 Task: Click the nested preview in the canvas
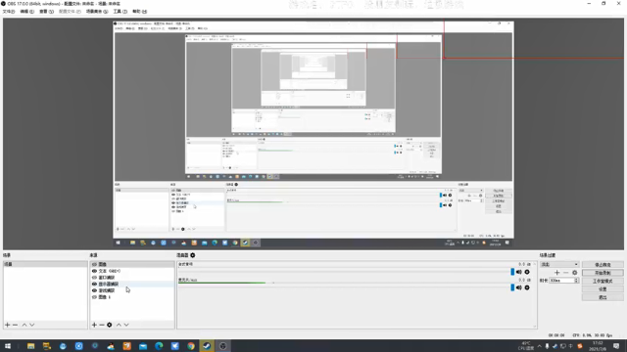tap(313, 135)
